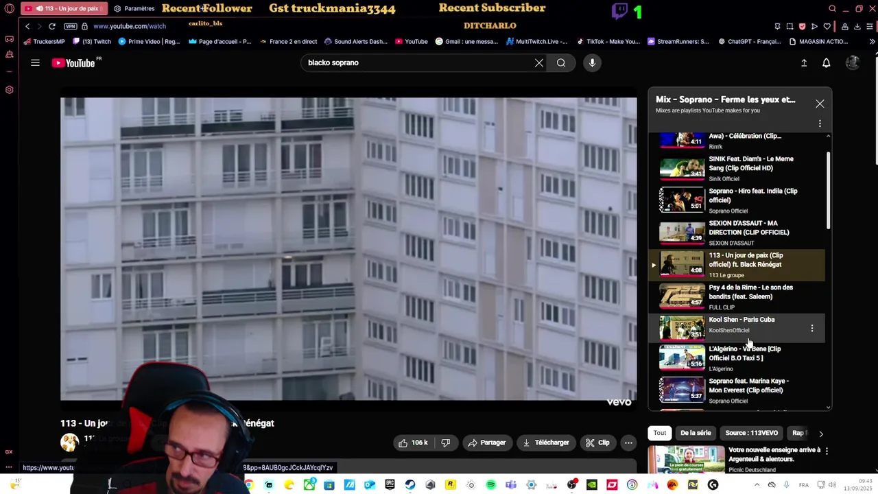The width and height of the screenshot is (878, 494).
Task: Open the YouTube account avatar menu
Action: tap(853, 62)
